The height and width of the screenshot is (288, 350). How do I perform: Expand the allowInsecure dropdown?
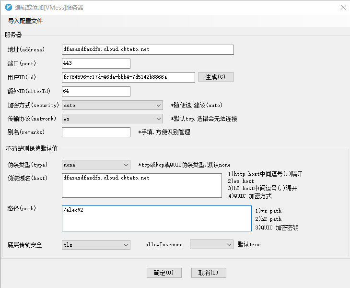click(x=211, y=245)
